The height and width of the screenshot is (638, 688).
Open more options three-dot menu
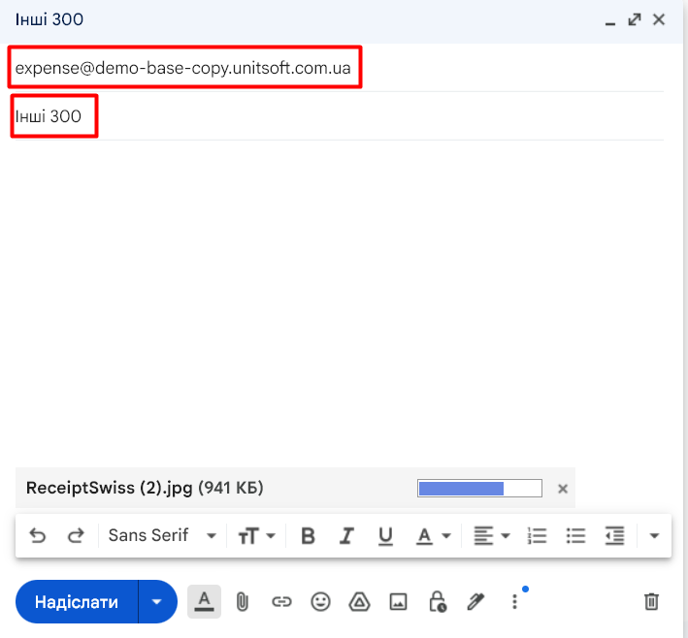[514, 602]
